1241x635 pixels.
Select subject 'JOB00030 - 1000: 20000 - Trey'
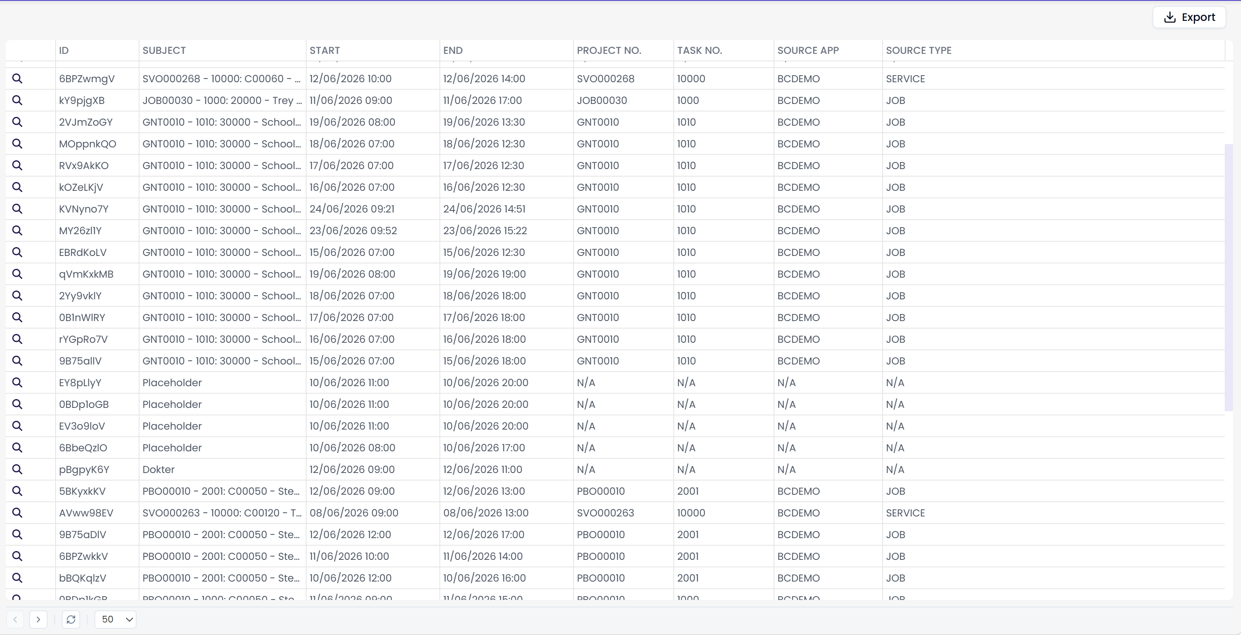click(222, 100)
